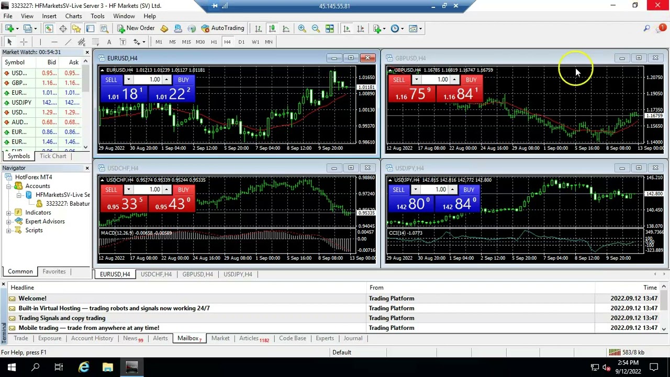Viewport: 670px width, 377px height.
Task: Open the New Order dialog
Action: click(x=136, y=28)
